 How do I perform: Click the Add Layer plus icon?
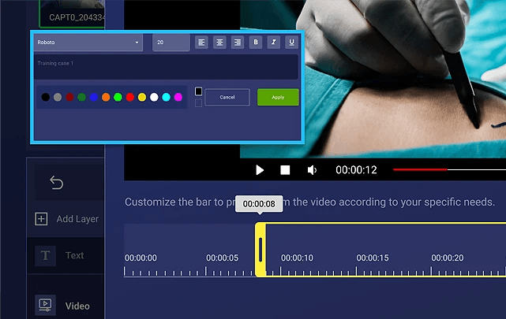click(x=42, y=219)
